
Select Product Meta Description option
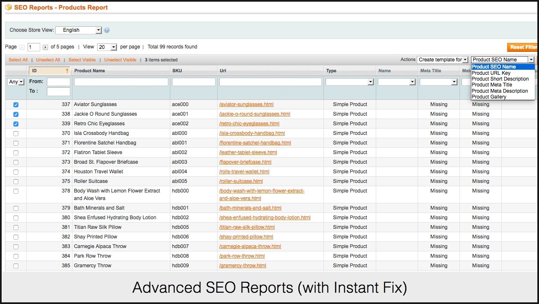click(x=500, y=91)
